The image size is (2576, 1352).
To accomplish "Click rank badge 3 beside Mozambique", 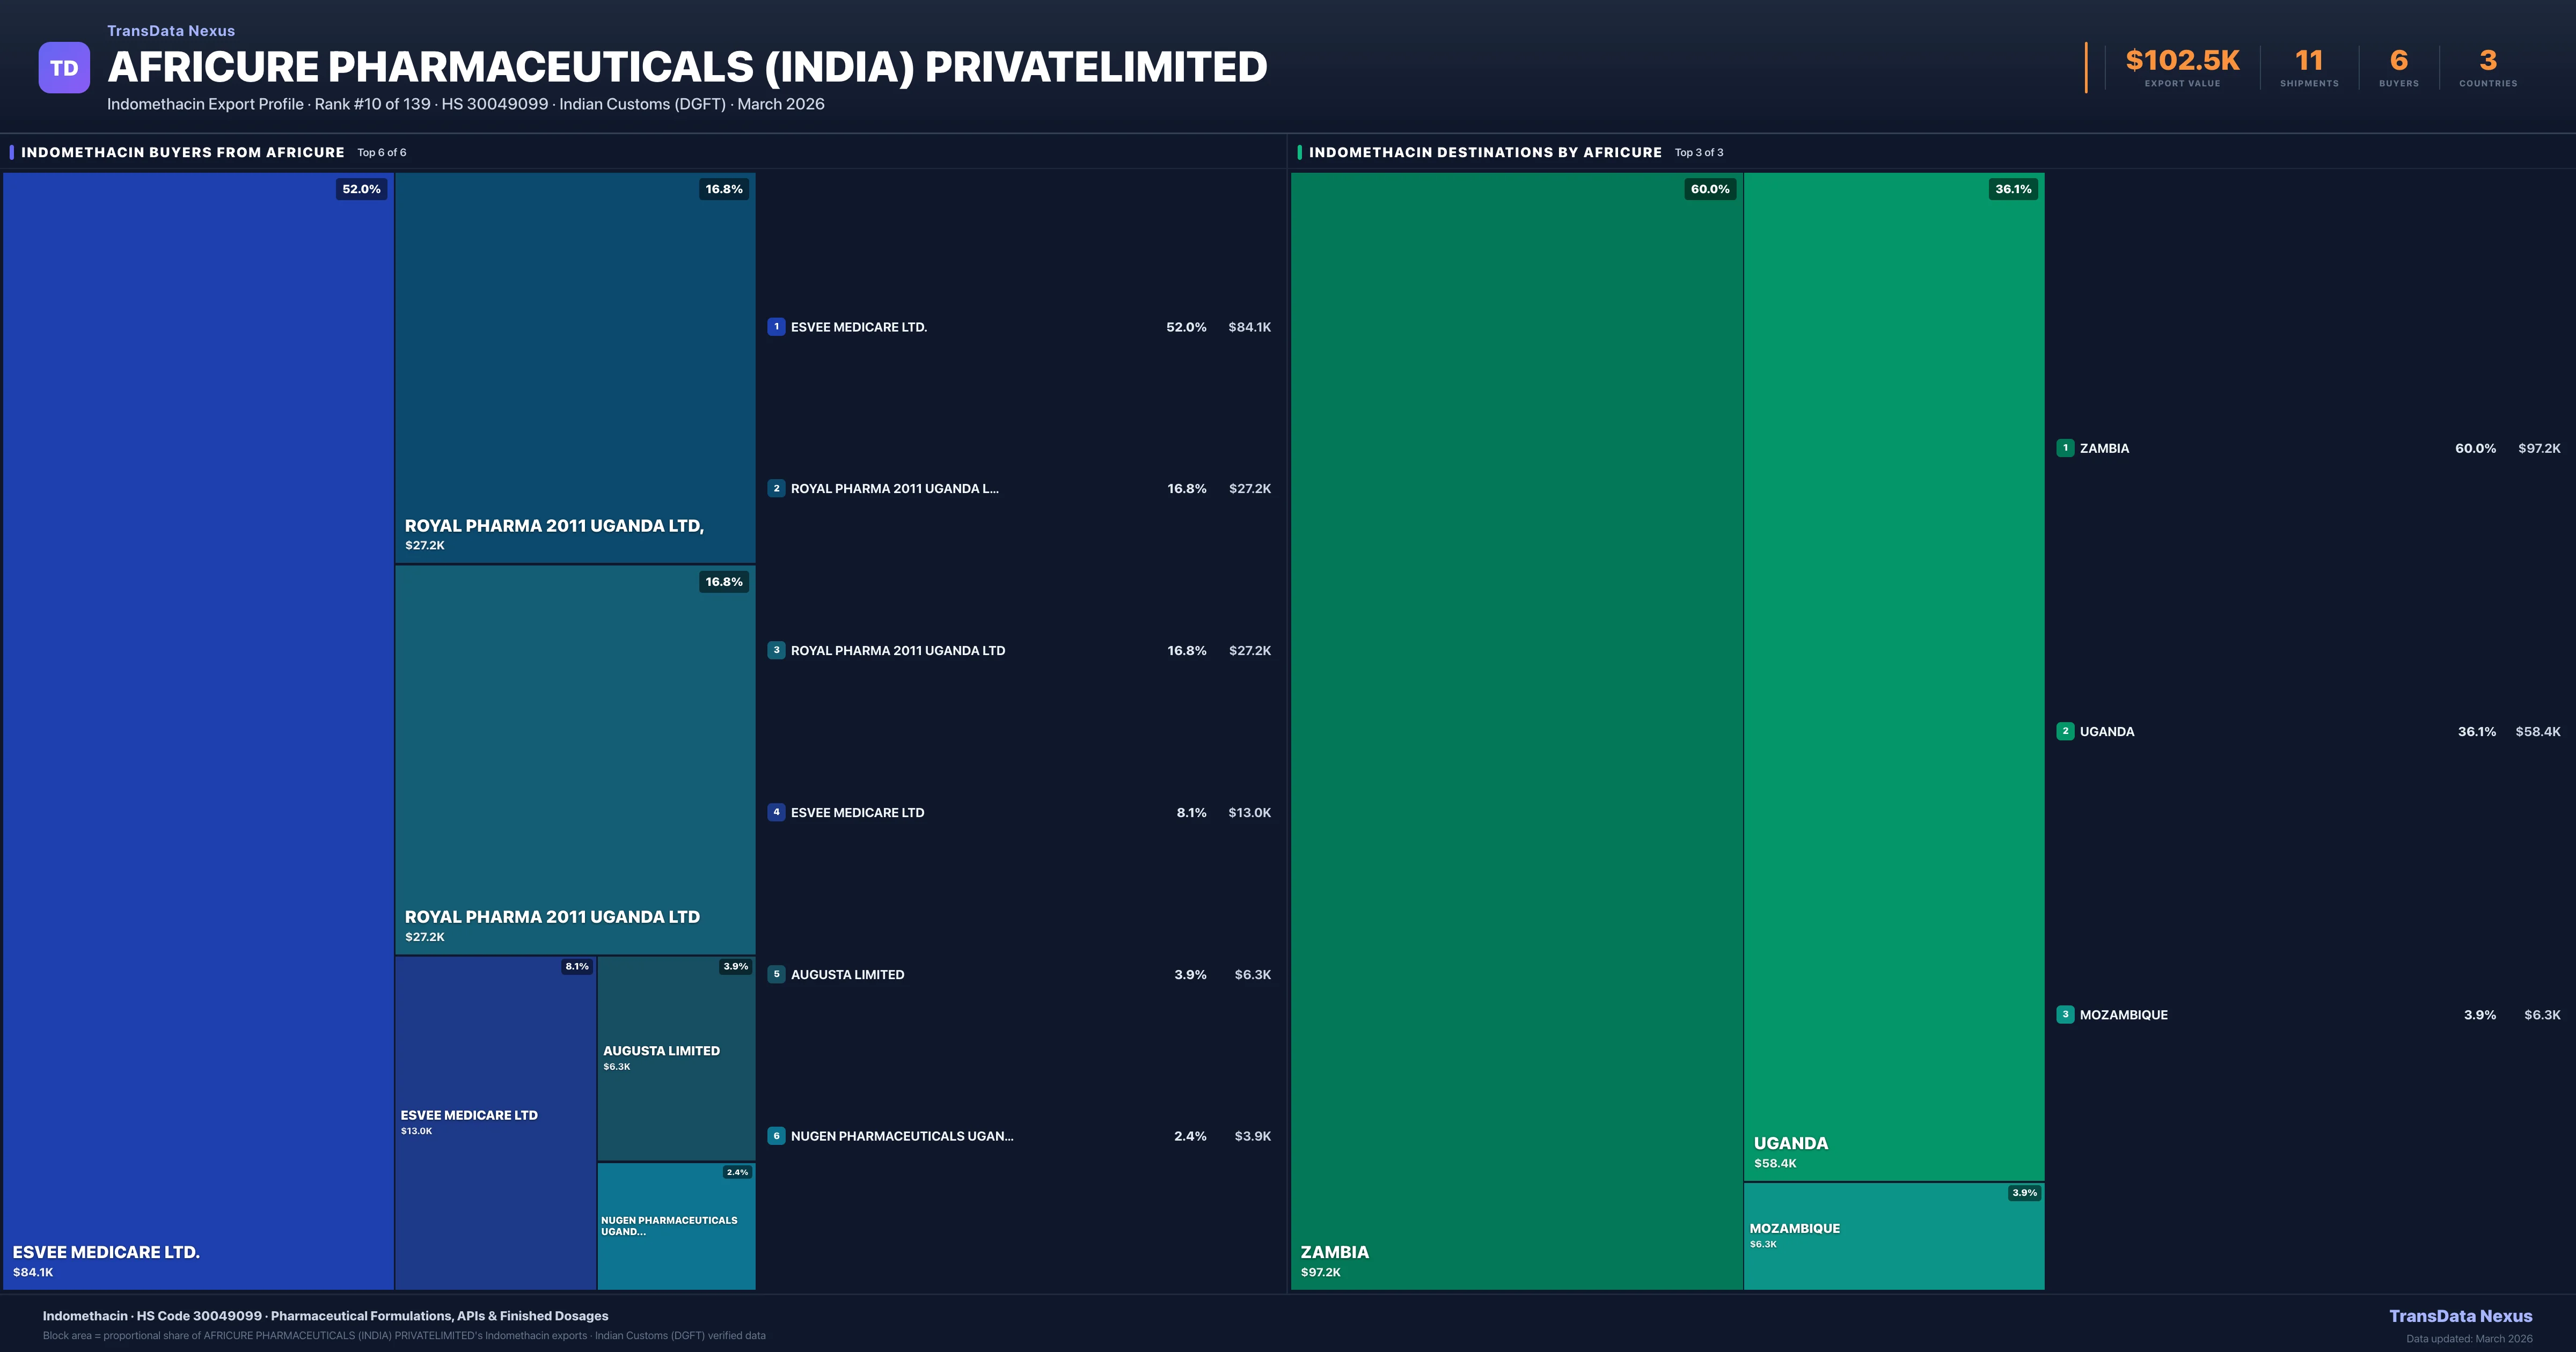I will (x=2065, y=1014).
